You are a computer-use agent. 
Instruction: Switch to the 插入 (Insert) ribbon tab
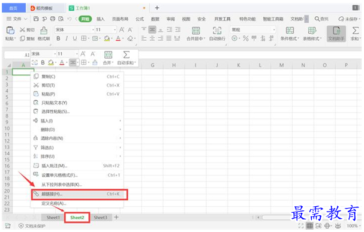[x=100, y=19]
